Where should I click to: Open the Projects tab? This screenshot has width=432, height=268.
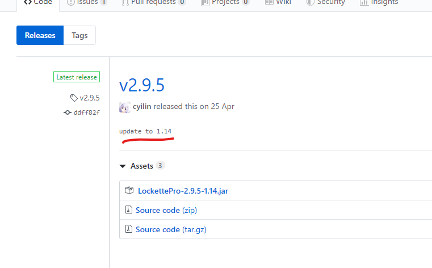[x=225, y=2]
